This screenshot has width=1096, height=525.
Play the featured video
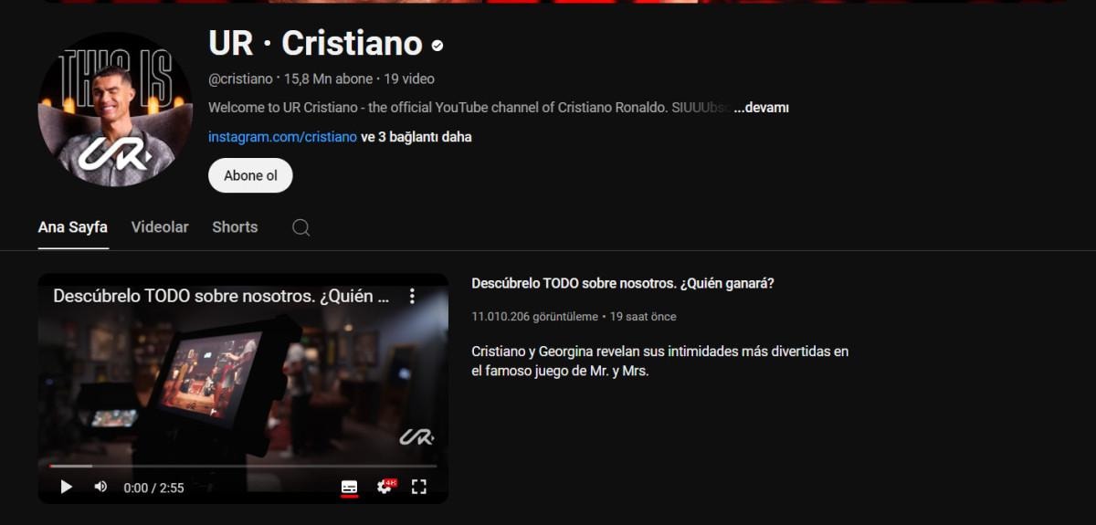tap(66, 487)
